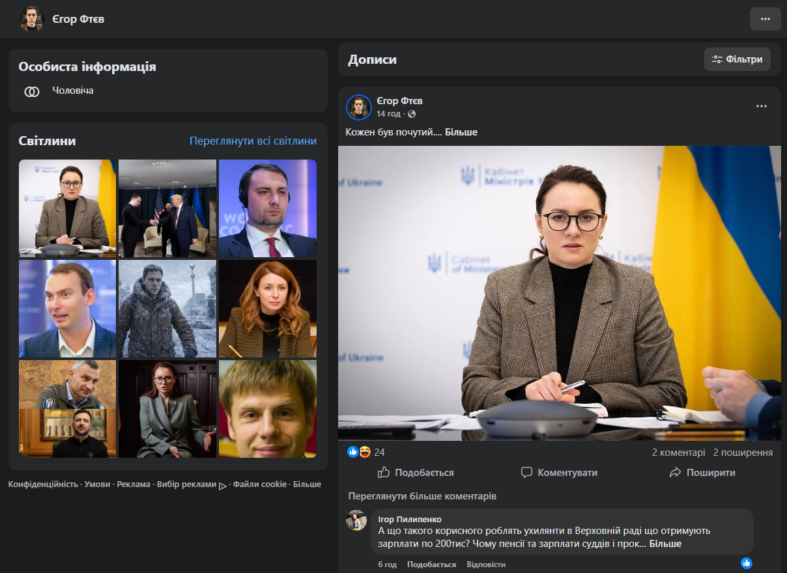
Task: Expand the footer Більше links
Action: 307,484
